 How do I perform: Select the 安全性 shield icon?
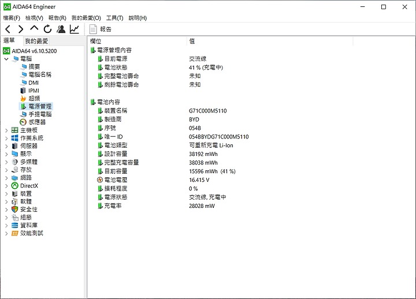(x=15, y=210)
